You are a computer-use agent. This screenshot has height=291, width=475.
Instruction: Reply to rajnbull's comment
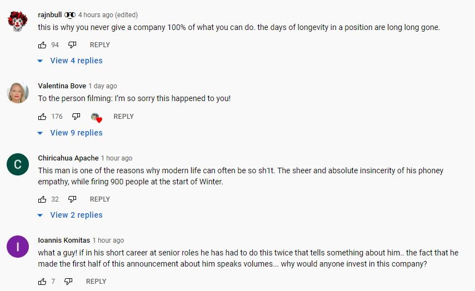point(100,45)
